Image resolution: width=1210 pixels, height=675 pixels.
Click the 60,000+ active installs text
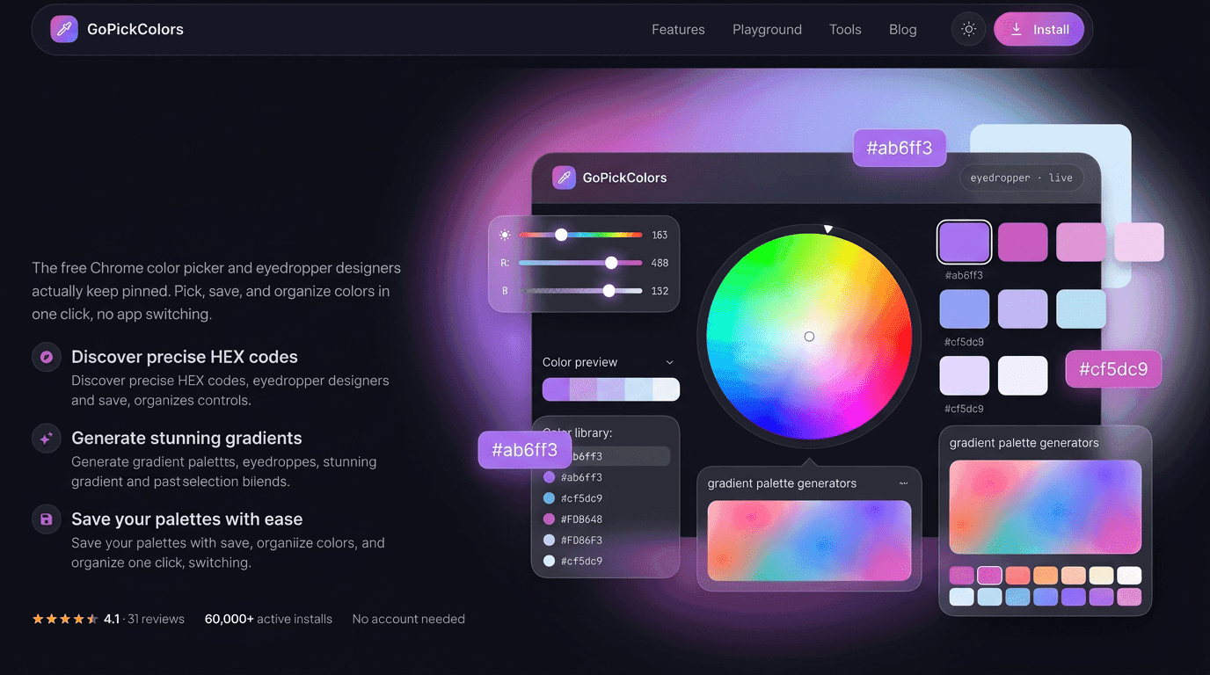pyautogui.click(x=268, y=619)
